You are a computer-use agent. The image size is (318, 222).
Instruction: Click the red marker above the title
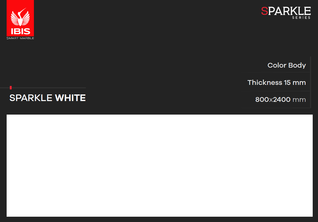pyautogui.click(x=11, y=88)
